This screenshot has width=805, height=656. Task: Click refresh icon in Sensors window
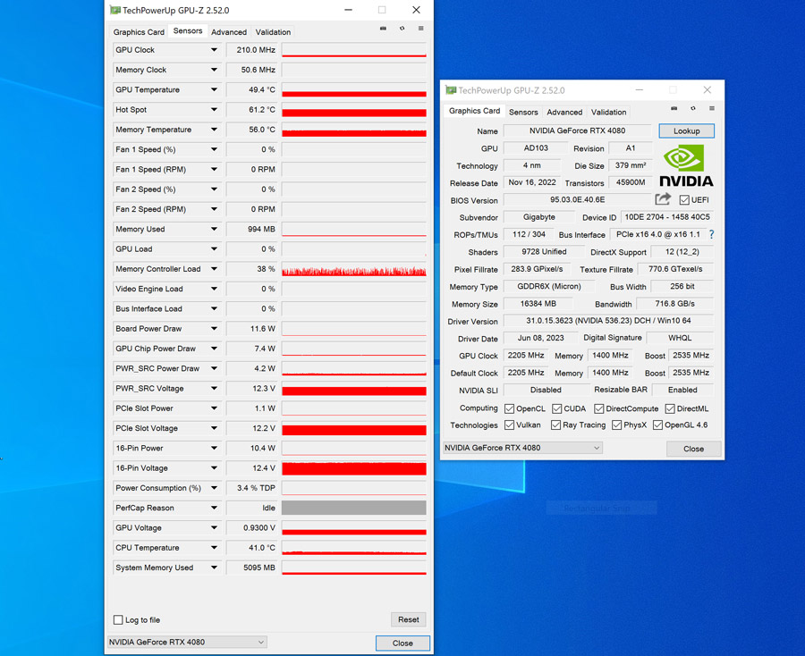point(402,29)
